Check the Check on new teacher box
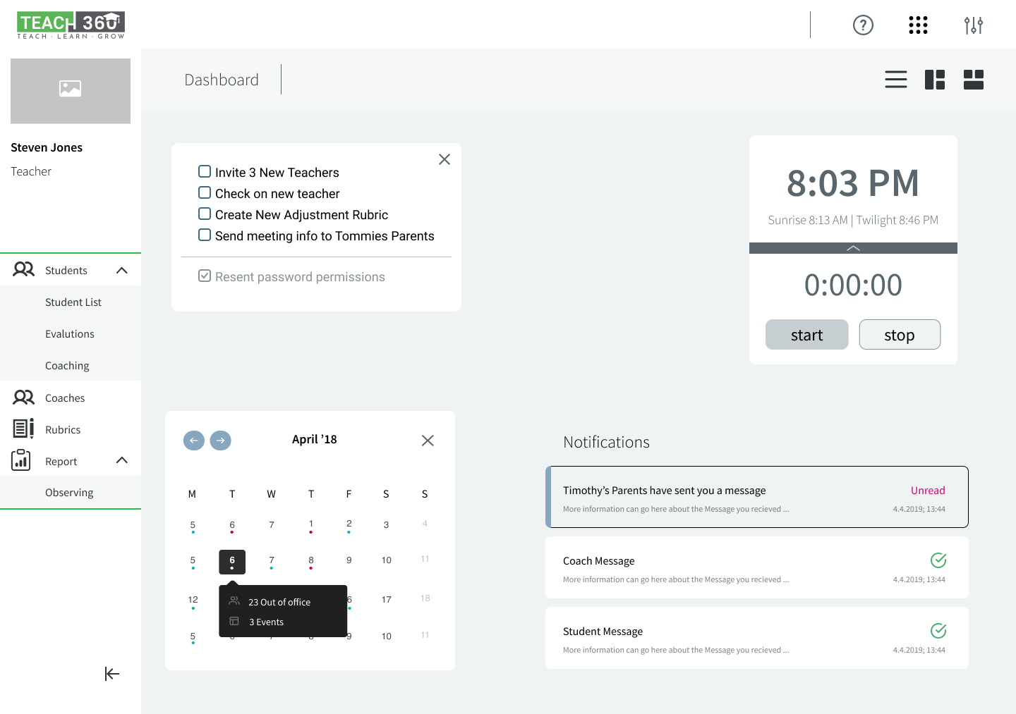Image resolution: width=1016 pixels, height=714 pixels. (x=205, y=192)
